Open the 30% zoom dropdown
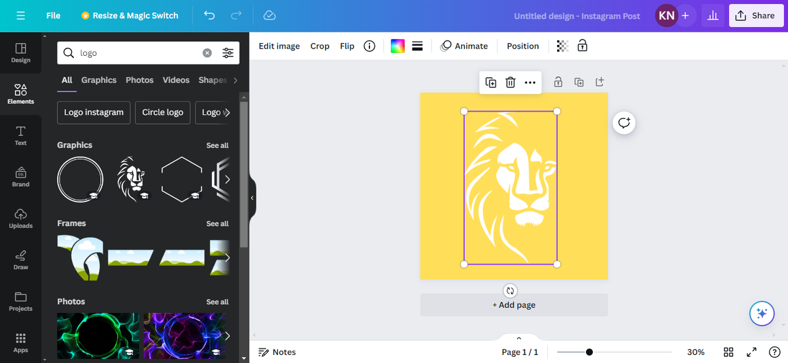Image resolution: width=788 pixels, height=363 pixels. 696,352
